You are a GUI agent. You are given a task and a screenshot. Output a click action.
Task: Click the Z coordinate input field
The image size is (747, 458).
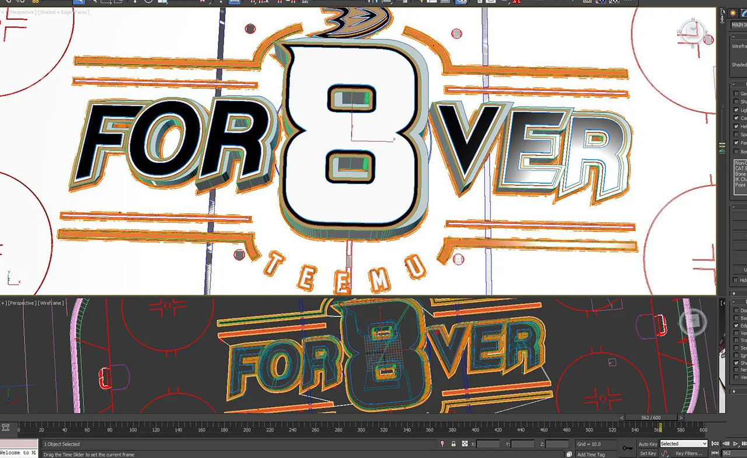(x=557, y=444)
